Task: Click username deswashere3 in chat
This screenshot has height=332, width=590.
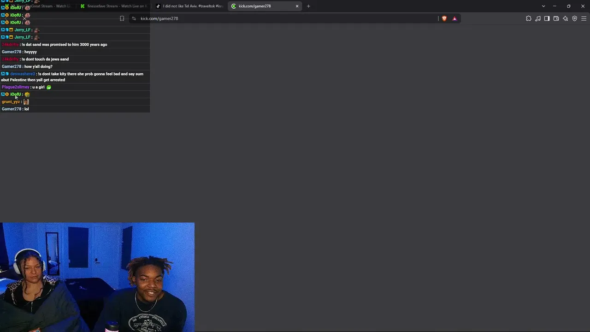Action: 23,74
